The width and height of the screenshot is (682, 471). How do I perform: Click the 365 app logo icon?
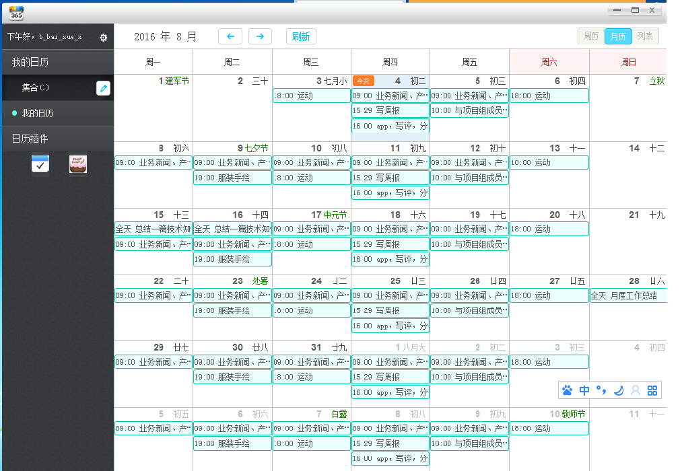point(16,13)
